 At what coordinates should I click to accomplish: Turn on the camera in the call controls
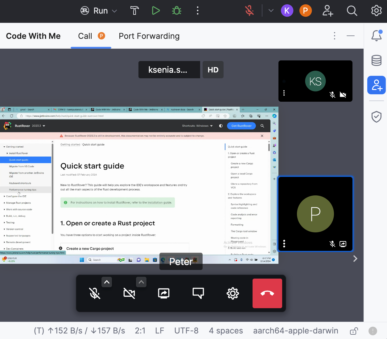[129, 293]
